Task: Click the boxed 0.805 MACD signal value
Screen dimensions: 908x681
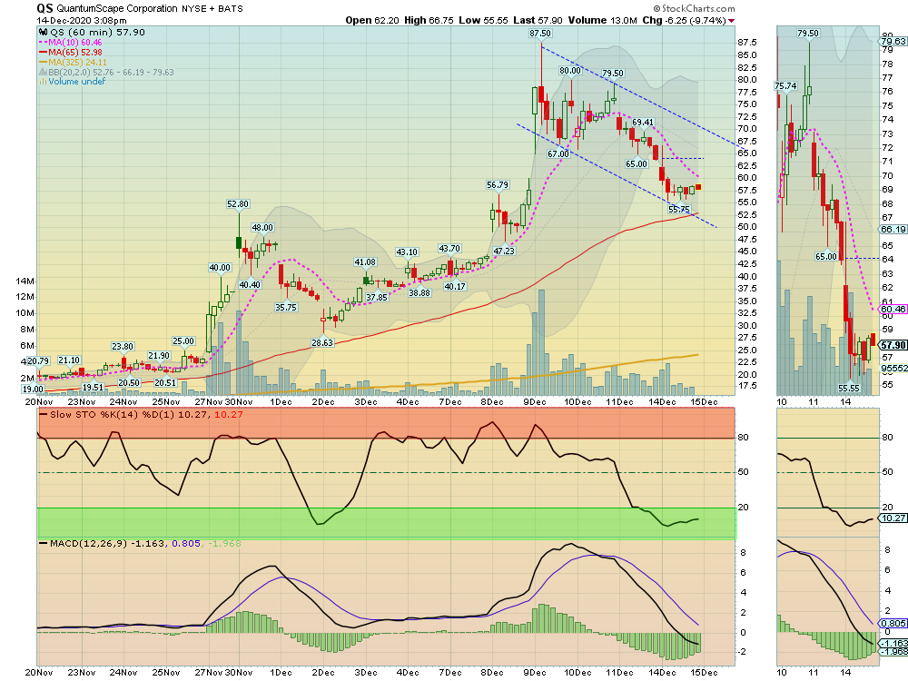Action: point(893,623)
